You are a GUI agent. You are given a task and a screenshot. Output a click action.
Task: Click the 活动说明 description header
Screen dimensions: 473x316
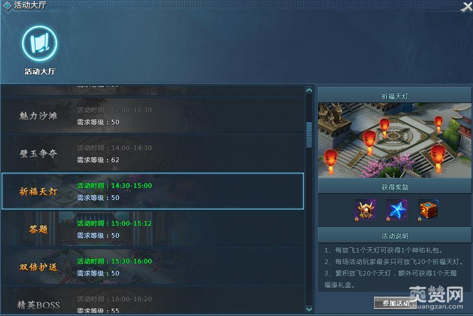click(395, 235)
